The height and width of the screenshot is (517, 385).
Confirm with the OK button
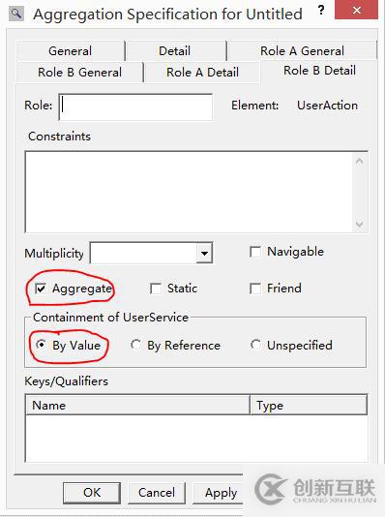point(92,493)
